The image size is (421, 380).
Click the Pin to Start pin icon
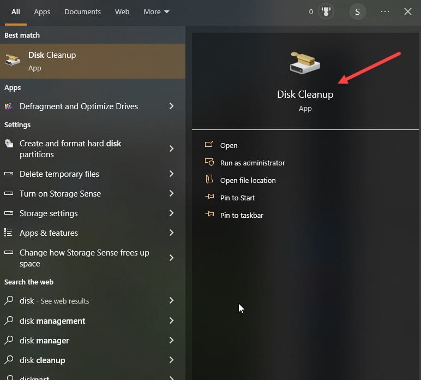coord(209,197)
